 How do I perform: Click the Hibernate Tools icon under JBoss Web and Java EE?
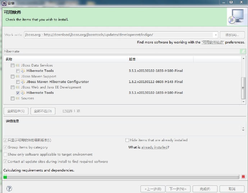pos(23,93)
